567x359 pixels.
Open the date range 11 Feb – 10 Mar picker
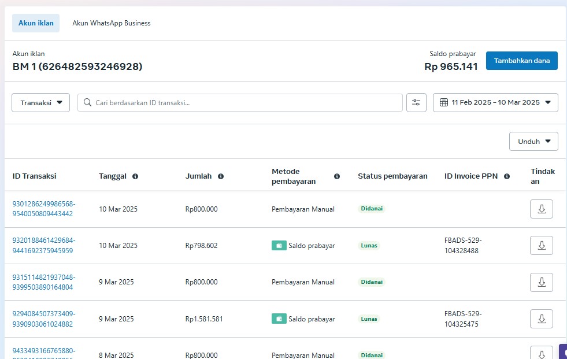tap(495, 102)
